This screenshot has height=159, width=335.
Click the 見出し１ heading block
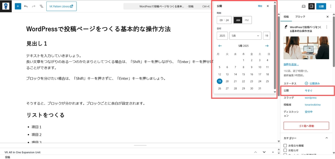pyautogui.click(x=37, y=44)
